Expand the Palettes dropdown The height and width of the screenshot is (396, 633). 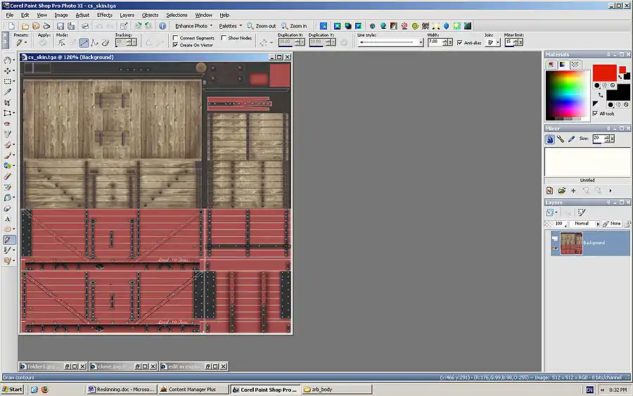pyautogui.click(x=230, y=26)
